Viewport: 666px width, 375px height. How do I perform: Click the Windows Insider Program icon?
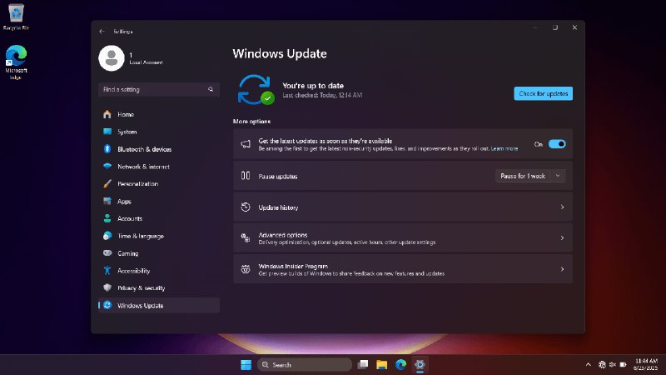(x=246, y=269)
